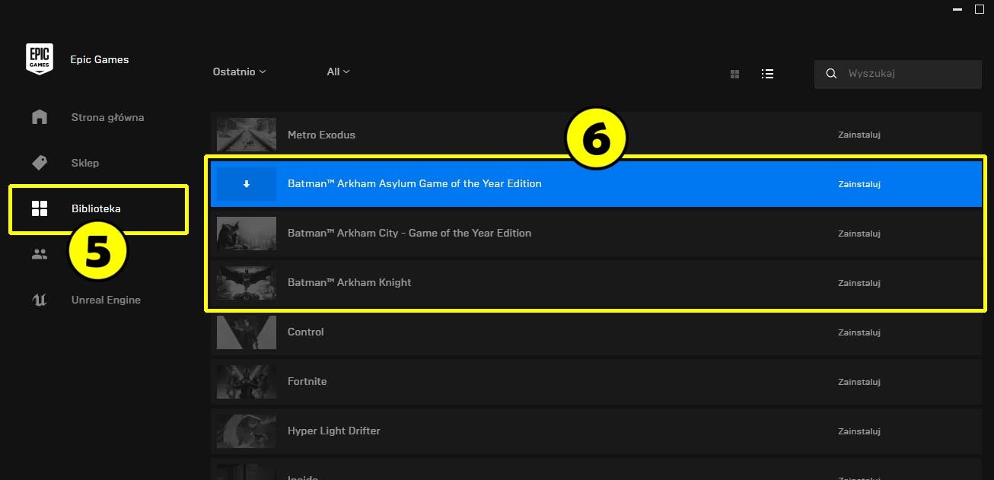The width and height of the screenshot is (994, 480).
Task: Switch to grid view layout
Action: [x=734, y=74]
